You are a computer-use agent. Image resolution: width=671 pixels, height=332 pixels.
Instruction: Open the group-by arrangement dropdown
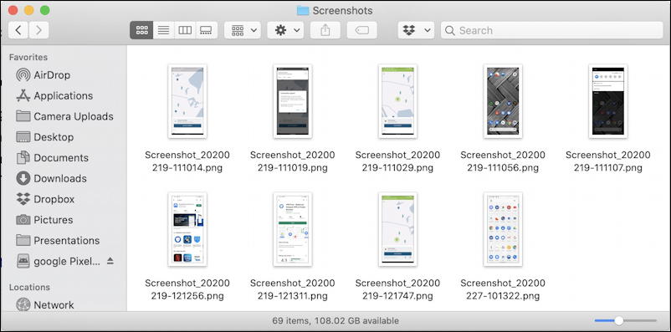(x=243, y=30)
